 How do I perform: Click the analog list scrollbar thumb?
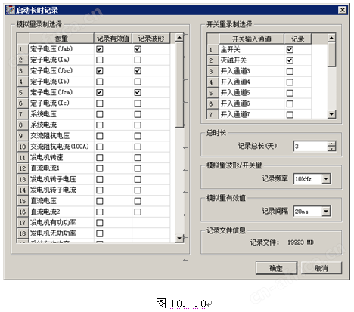pos(179,85)
